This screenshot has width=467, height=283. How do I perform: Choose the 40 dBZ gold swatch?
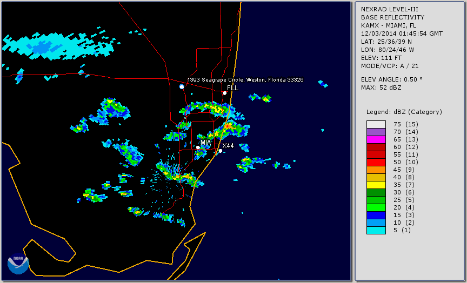coord(376,177)
